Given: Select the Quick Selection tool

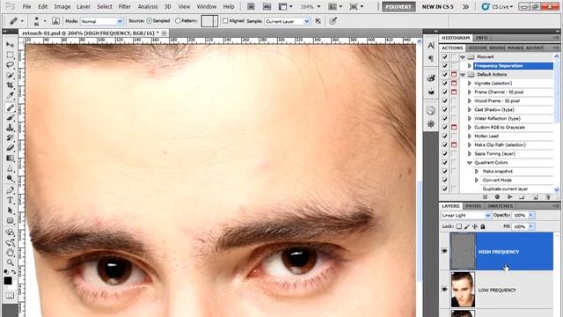Looking at the screenshot, I should point(10,75).
